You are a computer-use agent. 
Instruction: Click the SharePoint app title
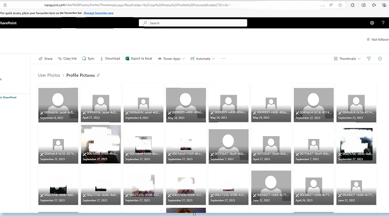(8, 23)
